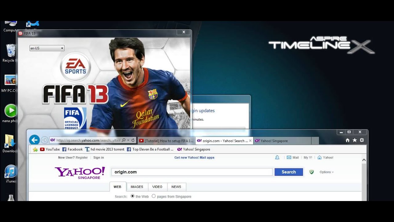Open the YouTube bookmark
The height and width of the screenshot is (222, 394).
click(50, 149)
